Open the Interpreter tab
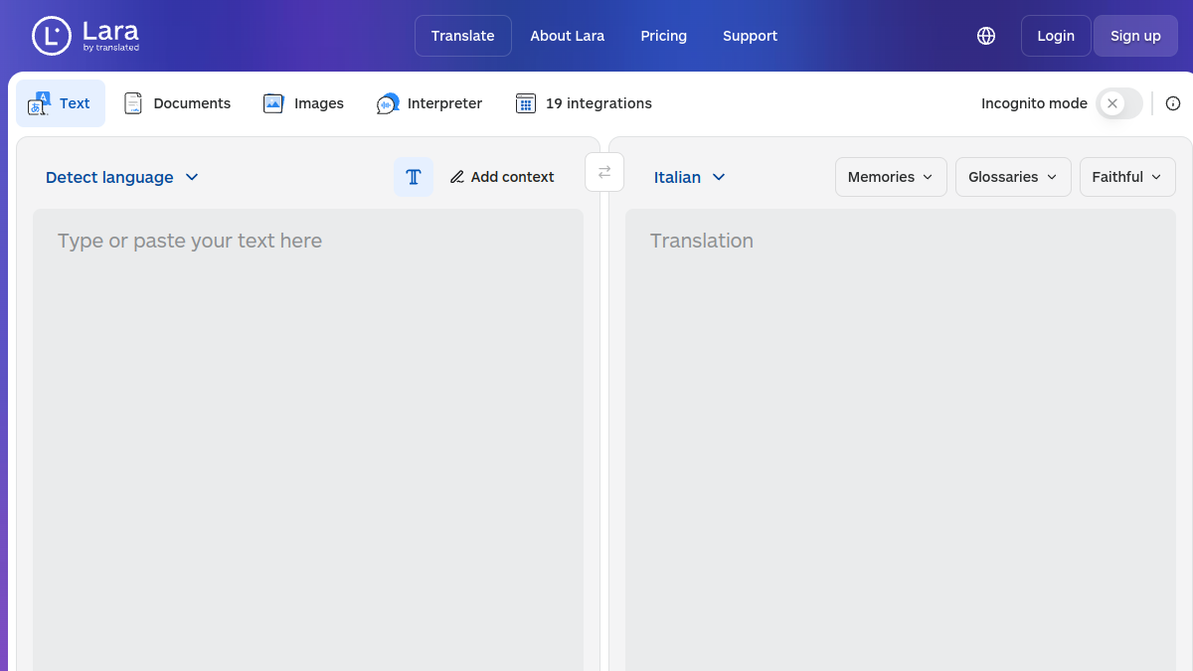The height and width of the screenshot is (671, 1193). pyautogui.click(x=429, y=103)
